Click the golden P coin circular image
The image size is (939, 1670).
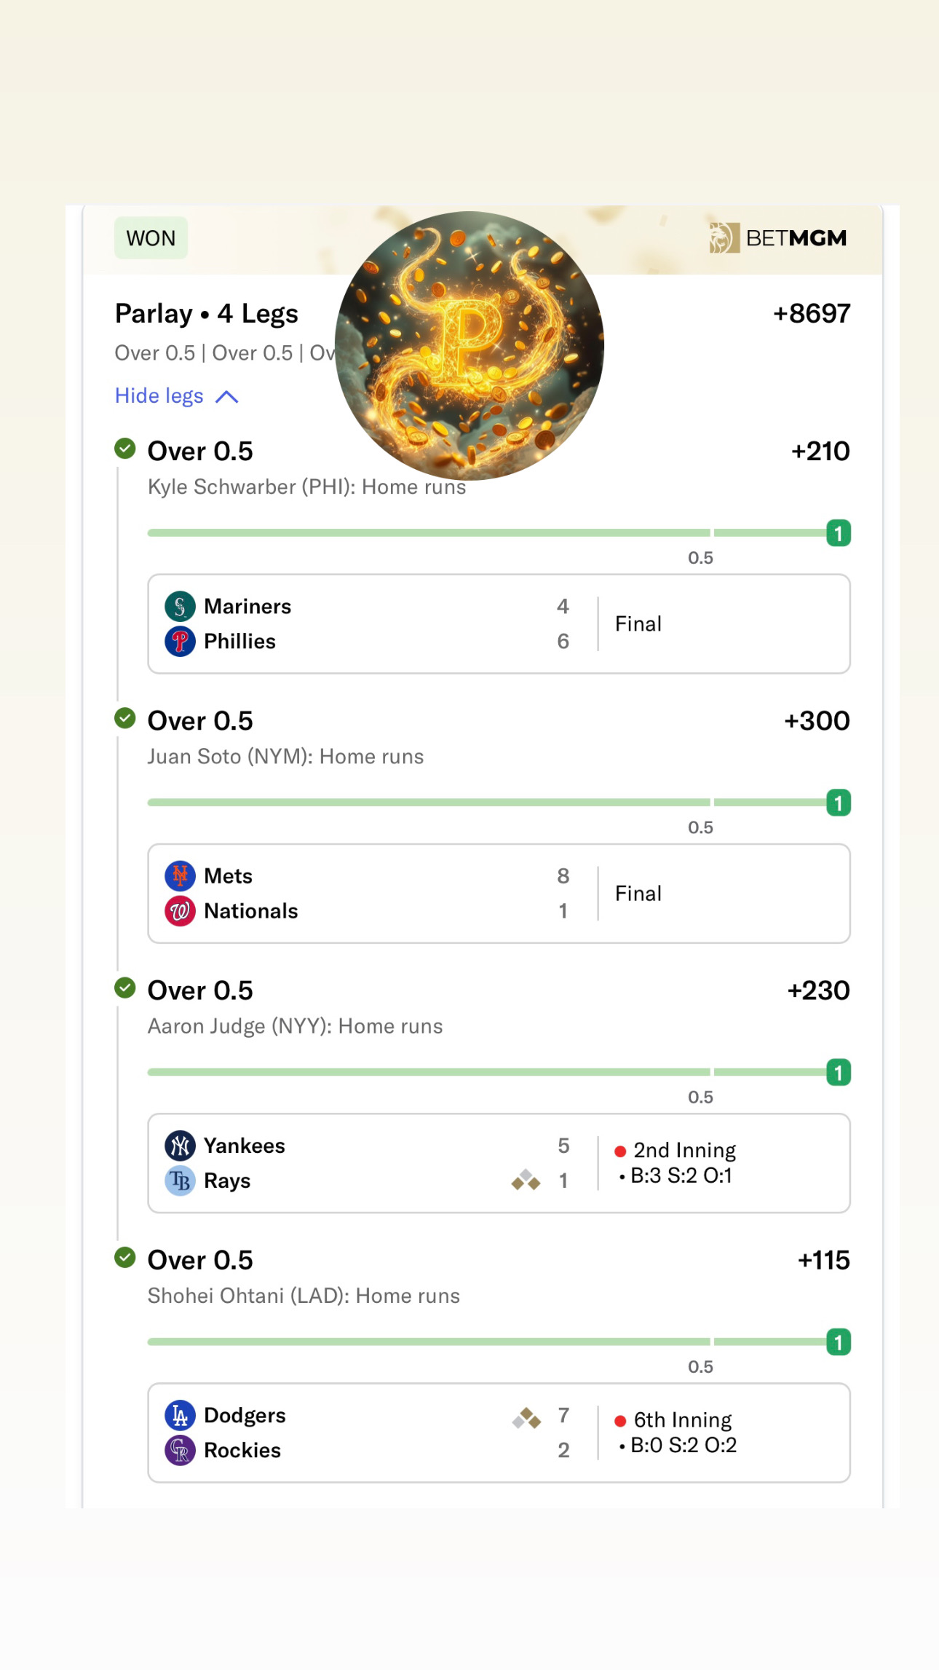[x=469, y=346]
